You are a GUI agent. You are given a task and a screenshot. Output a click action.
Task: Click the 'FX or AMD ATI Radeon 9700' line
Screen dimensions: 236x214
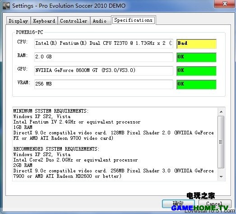pyautogui.click(x=63, y=138)
